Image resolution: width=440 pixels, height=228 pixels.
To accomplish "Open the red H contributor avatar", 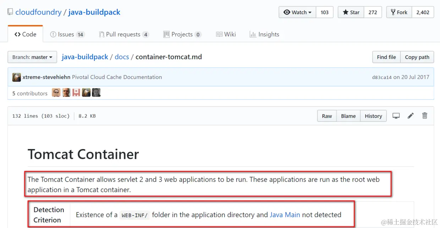I will (x=76, y=93).
